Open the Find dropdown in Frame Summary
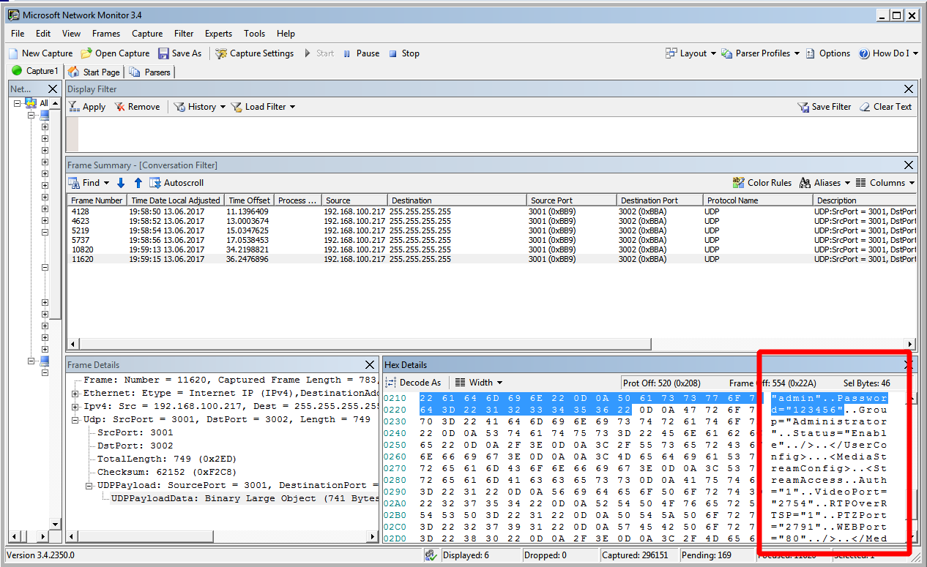Image resolution: width=927 pixels, height=567 pixels. (89, 183)
